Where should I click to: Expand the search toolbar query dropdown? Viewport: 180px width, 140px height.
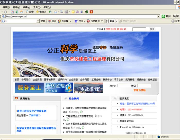coord(38,21)
